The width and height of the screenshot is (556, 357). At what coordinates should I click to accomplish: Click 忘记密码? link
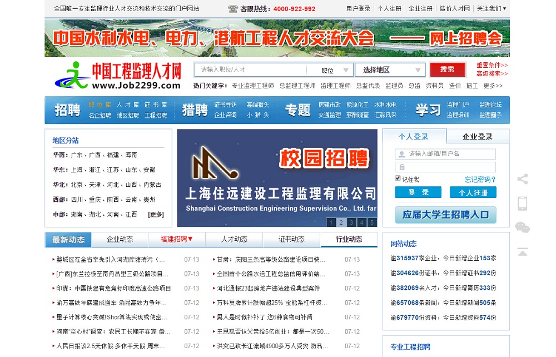coord(480,180)
